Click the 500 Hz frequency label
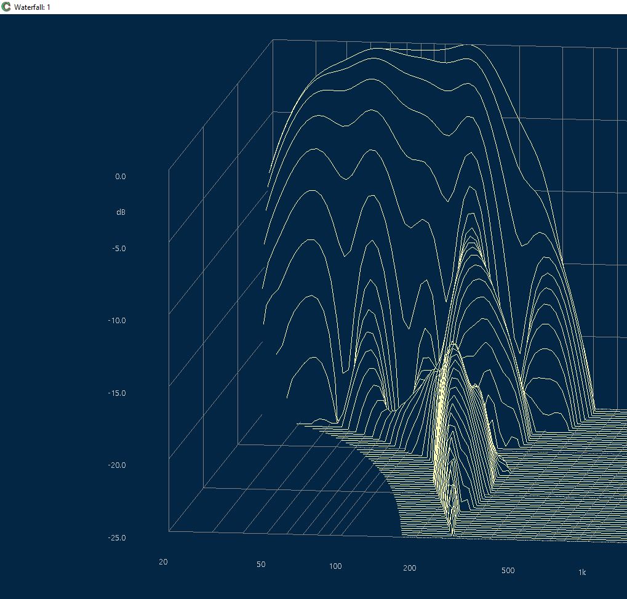Image resolution: width=627 pixels, height=599 pixels. 508,570
